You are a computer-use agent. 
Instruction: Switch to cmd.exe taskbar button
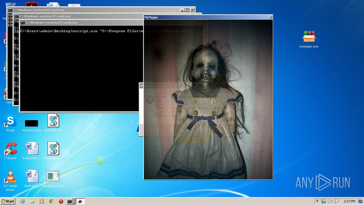[71, 201]
